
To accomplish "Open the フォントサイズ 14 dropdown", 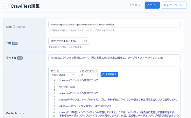I will (88, 75).
